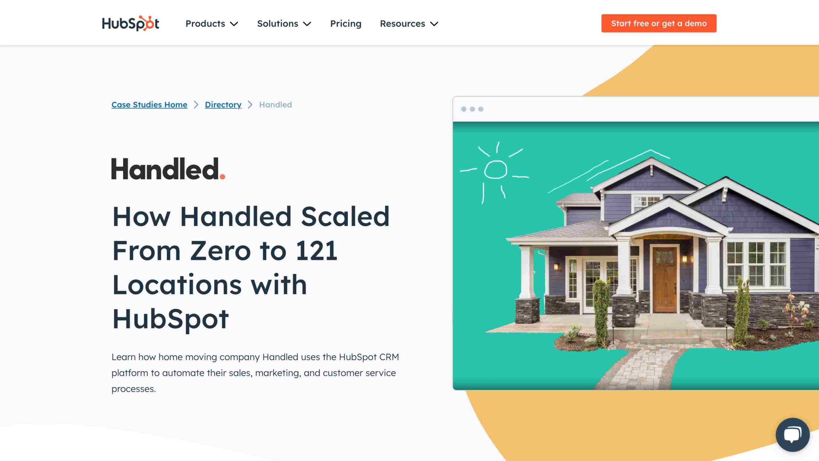Click the Directory breadcrumb link

pos(223,104)
